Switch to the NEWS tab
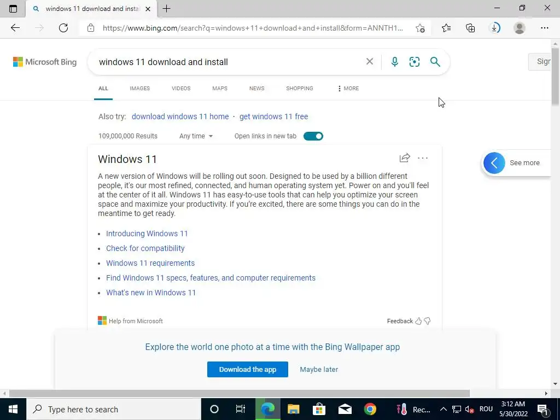The image size is (560, 420). pos(257,89)
